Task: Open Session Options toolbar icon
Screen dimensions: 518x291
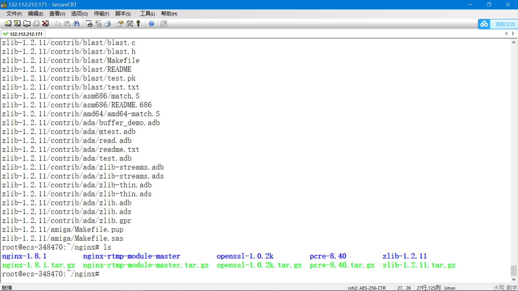Action: click(x=120, y=24)
